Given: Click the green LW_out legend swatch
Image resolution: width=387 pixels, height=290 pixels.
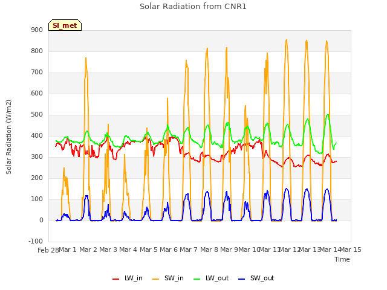Looking at the screenshot, I should pyautogui.click(x=197, y=279).
